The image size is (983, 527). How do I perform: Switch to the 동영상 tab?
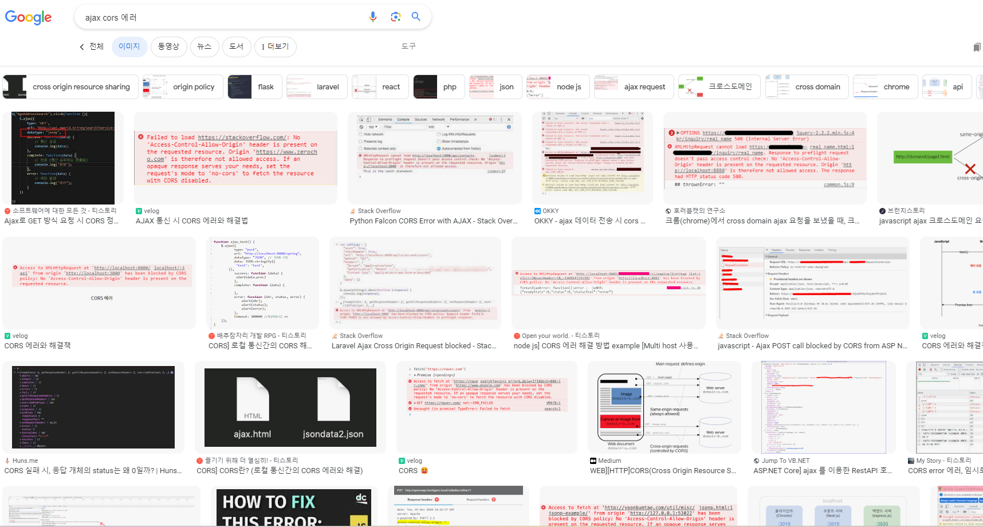click(x=168, y=46)
